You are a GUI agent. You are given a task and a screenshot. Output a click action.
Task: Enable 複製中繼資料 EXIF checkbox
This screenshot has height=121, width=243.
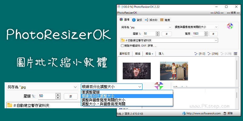(x=122, y=46)
